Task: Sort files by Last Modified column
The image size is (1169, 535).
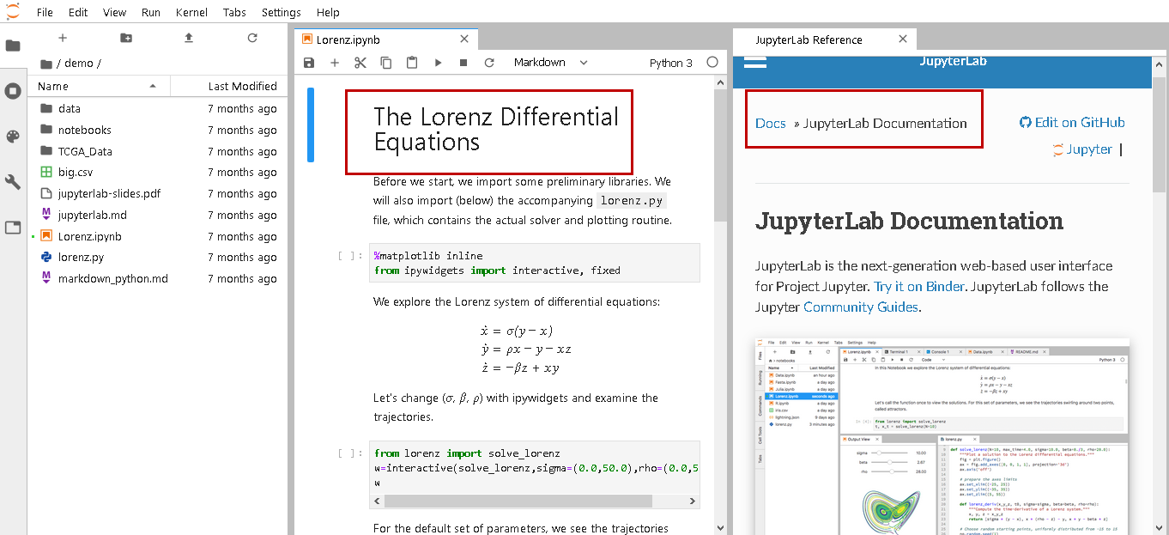Action: [228, 86]
